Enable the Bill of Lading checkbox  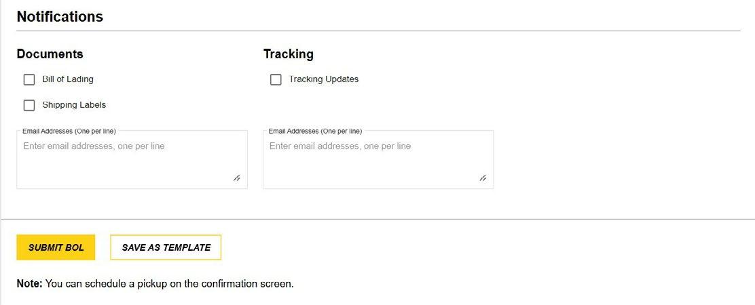(29, 80)
